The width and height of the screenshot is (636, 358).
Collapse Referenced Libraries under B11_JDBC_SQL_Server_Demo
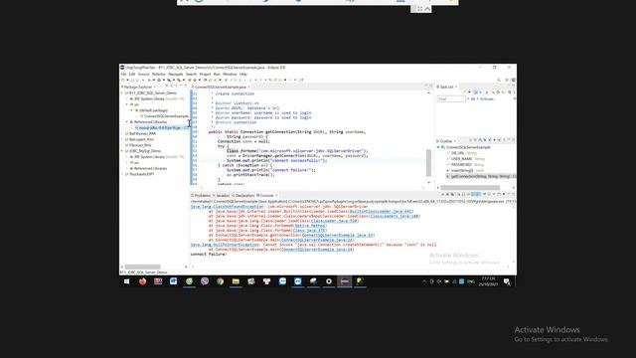tap(126, 121)
